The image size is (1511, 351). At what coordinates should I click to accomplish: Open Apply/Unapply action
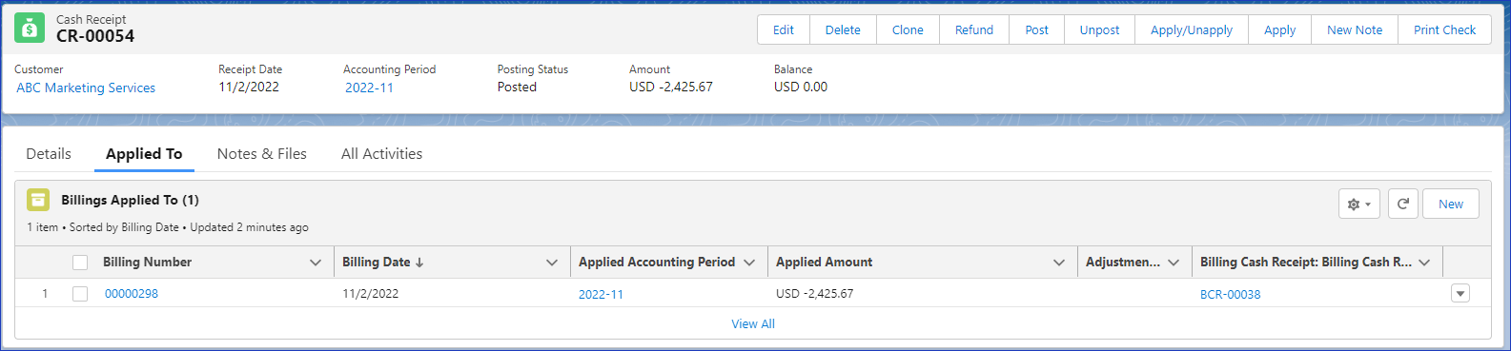click(1192, 29)
